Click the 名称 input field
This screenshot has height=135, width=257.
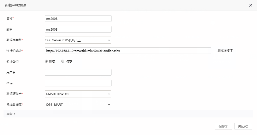tap(78, 19)
